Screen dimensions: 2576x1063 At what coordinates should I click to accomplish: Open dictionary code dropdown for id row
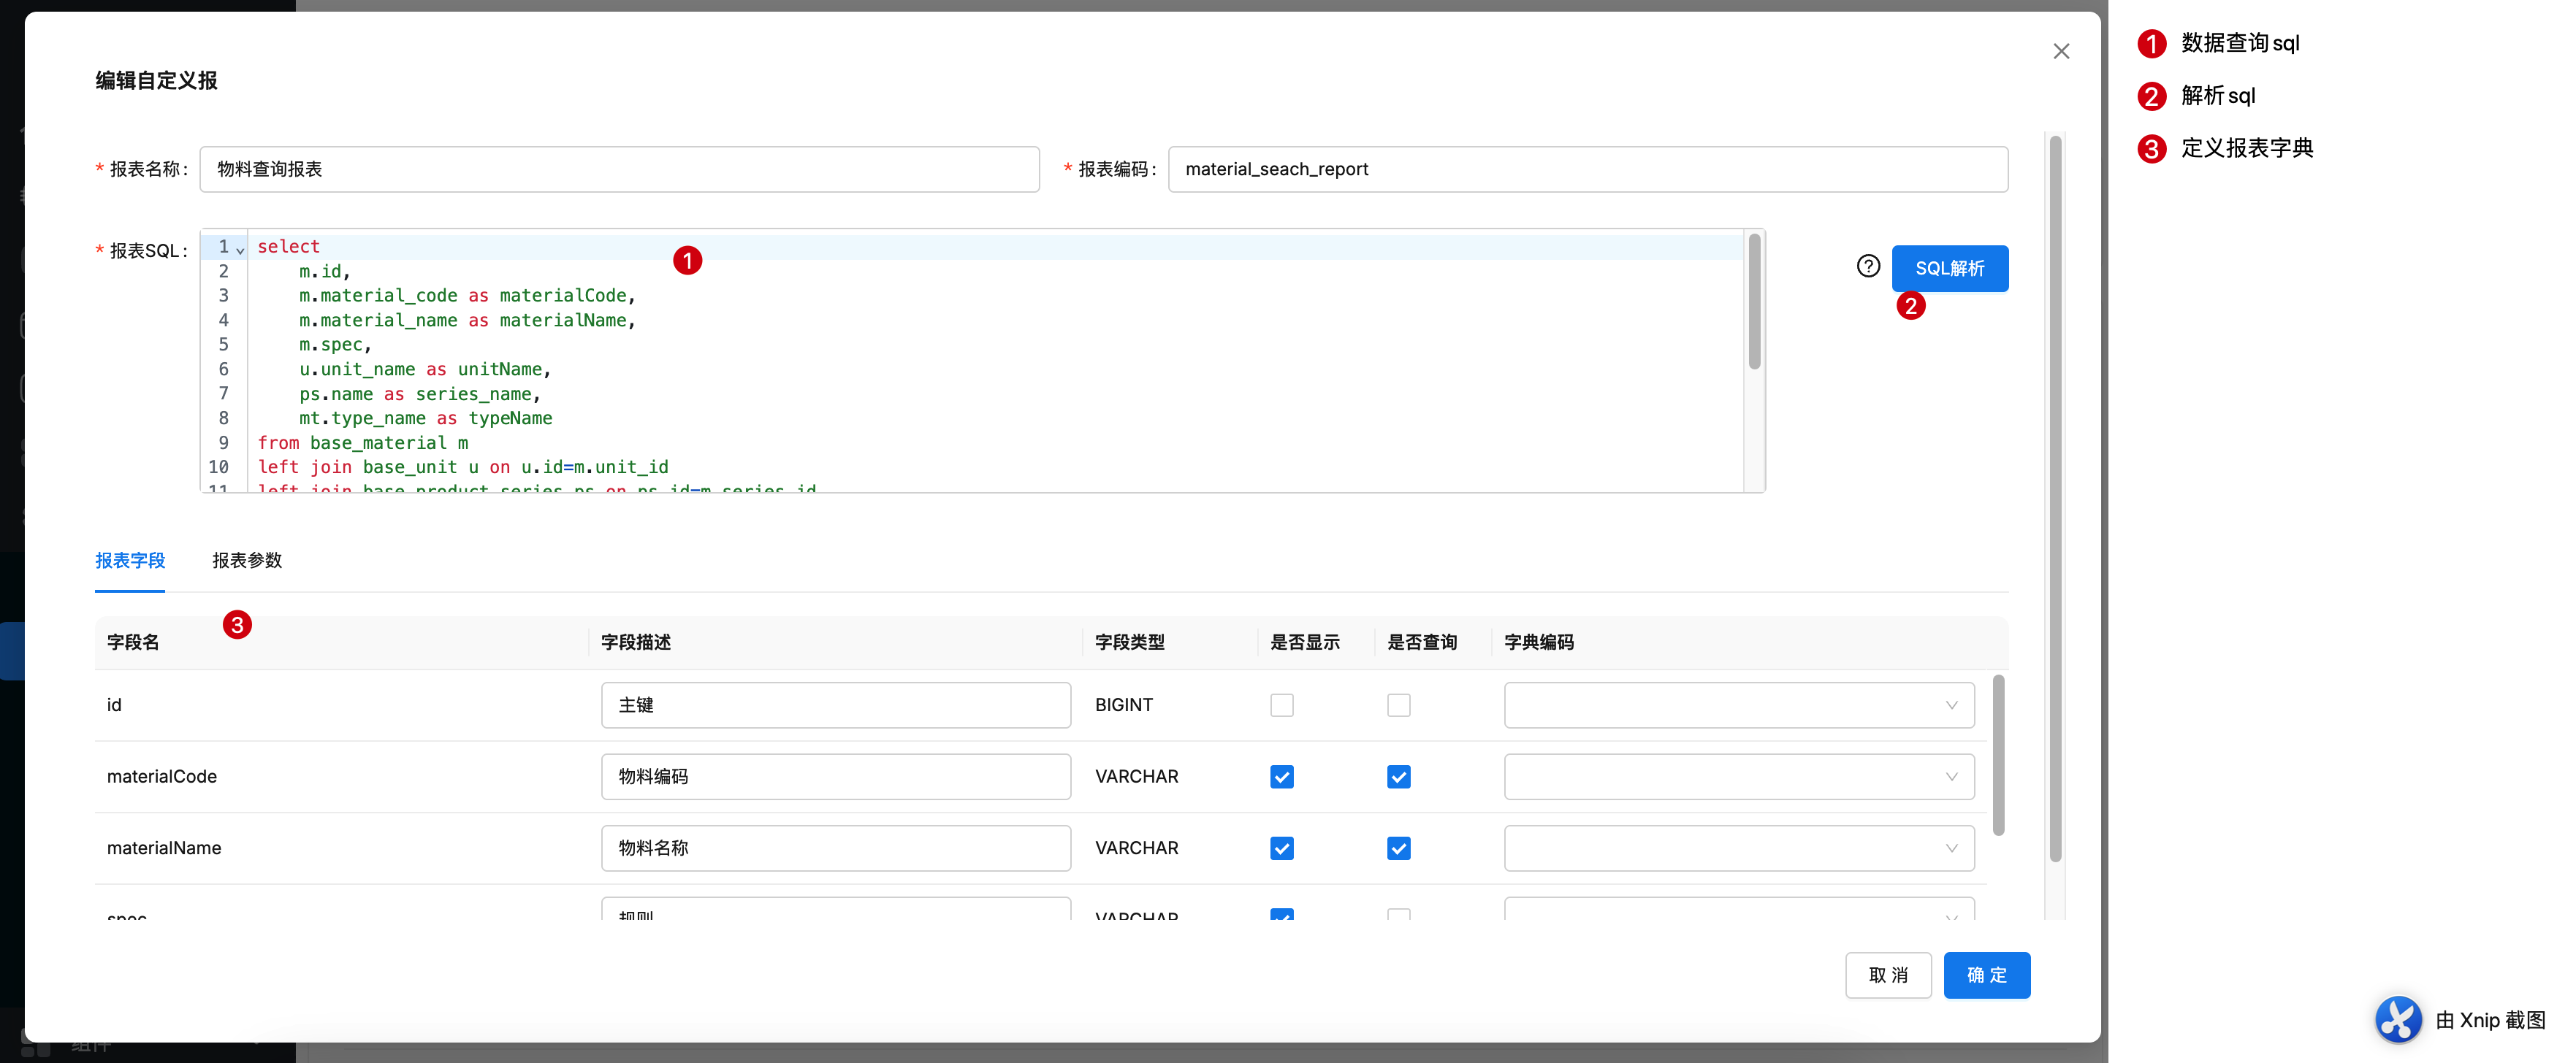pos(1738,705)
